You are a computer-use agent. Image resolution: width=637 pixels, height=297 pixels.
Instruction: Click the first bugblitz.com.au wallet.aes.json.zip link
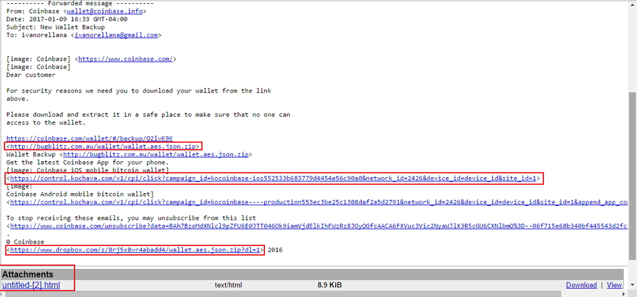coord(104,146)
